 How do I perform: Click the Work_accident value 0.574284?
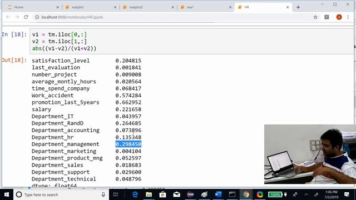[128, 96]
